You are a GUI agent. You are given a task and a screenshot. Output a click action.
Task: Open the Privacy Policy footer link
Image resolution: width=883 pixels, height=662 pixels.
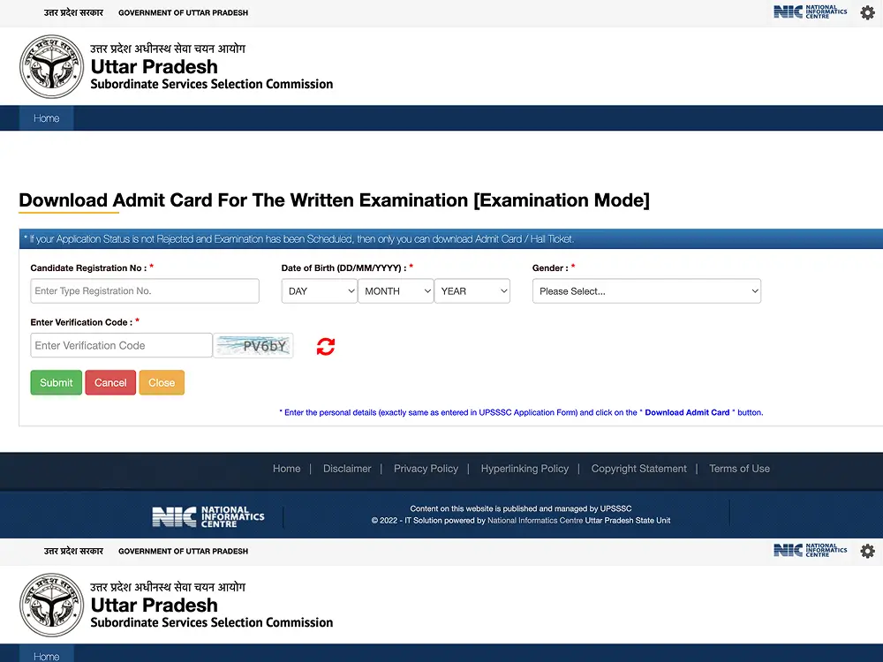pyautogui.click(x=426, y=469)
